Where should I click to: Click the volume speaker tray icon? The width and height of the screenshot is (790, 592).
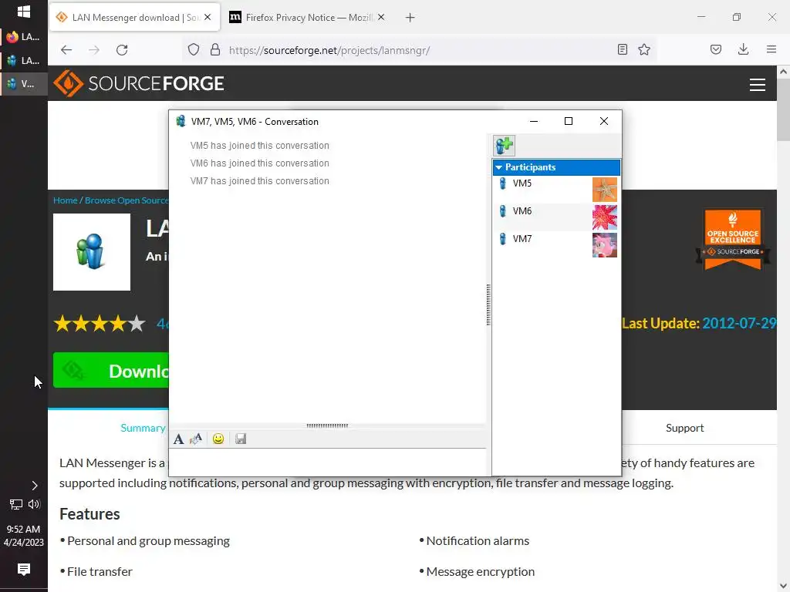[x=34, y=504]
